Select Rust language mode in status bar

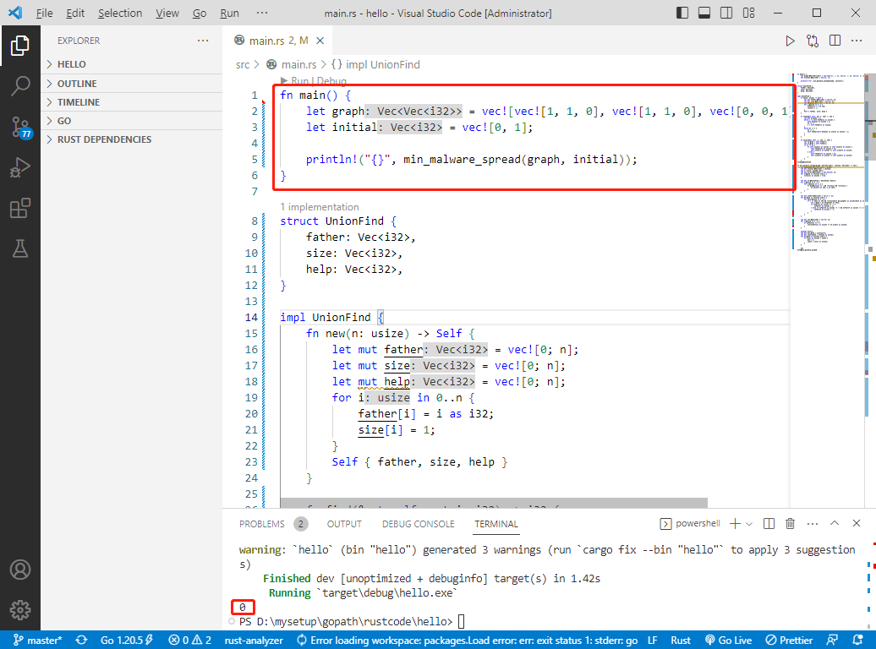click(681, 640)
